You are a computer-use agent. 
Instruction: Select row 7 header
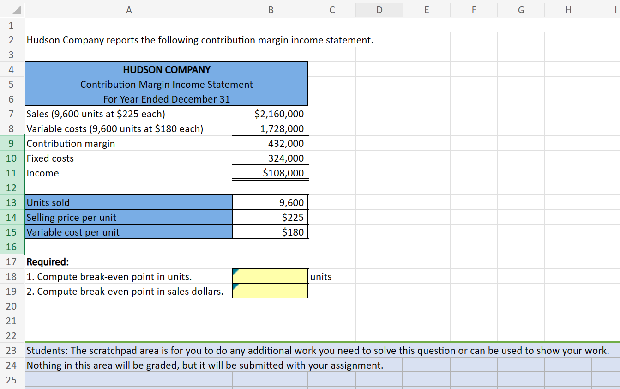click(11, 114)
